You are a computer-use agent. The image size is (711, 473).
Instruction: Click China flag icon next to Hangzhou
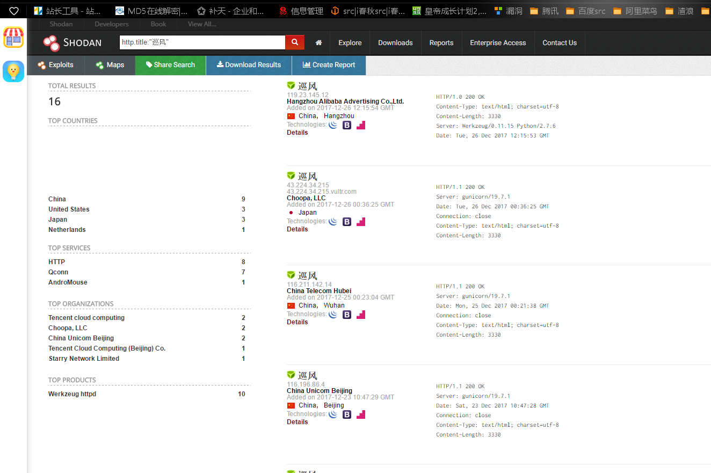[x=291, y=116]
